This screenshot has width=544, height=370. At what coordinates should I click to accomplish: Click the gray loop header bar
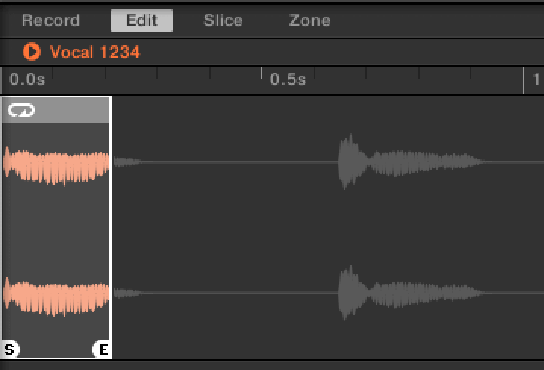68,111
